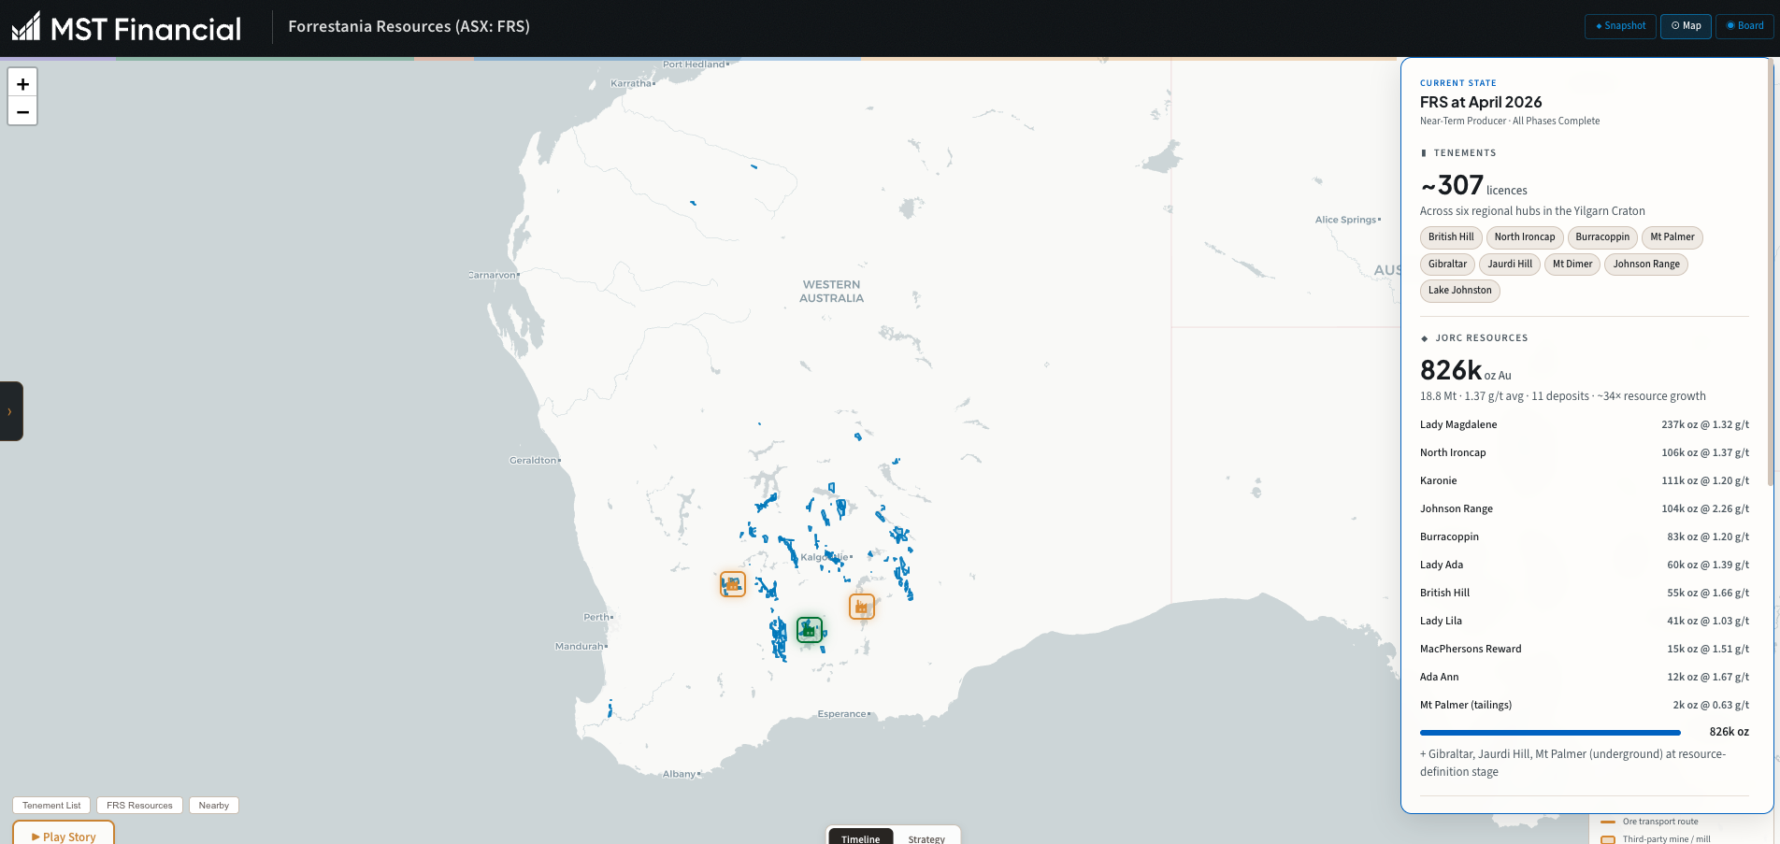Click the ~307 licences figure

[x=1473, y=185]
